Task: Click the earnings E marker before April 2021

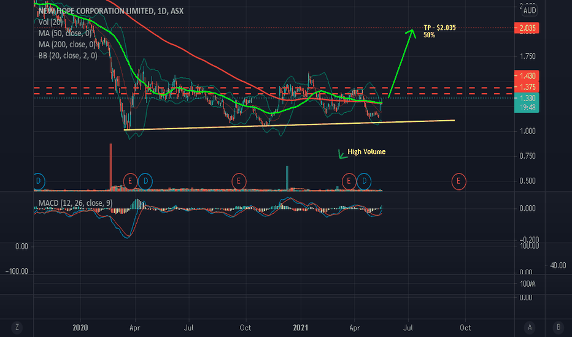Action: pos(349,181)
